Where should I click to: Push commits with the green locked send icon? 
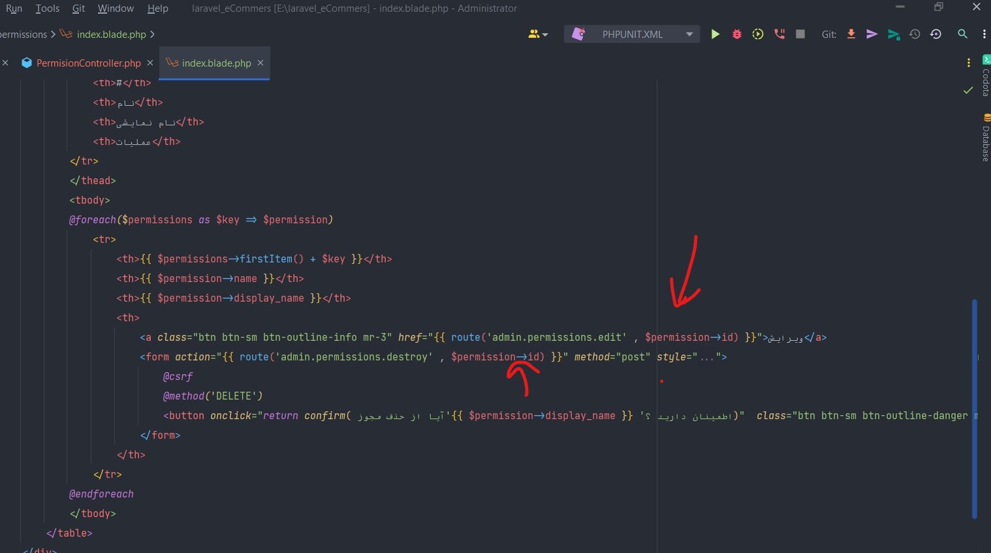tap(894, 34)
